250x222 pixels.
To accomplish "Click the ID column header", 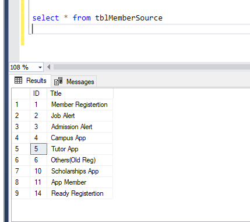I will coord(38,93).
